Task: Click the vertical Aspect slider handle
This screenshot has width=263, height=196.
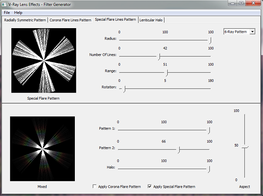Action: tap(245, 147)
